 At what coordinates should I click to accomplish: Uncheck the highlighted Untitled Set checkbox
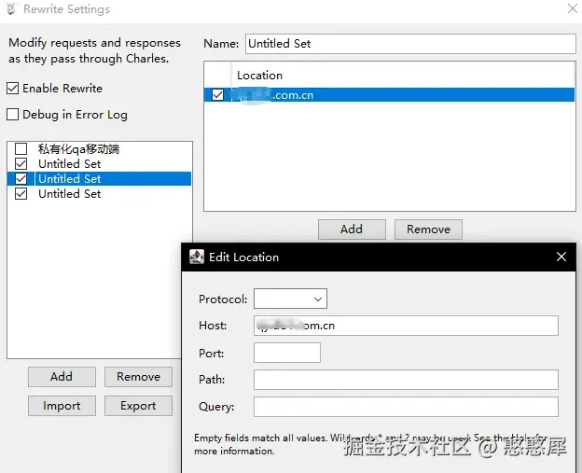tap(21, 178)
